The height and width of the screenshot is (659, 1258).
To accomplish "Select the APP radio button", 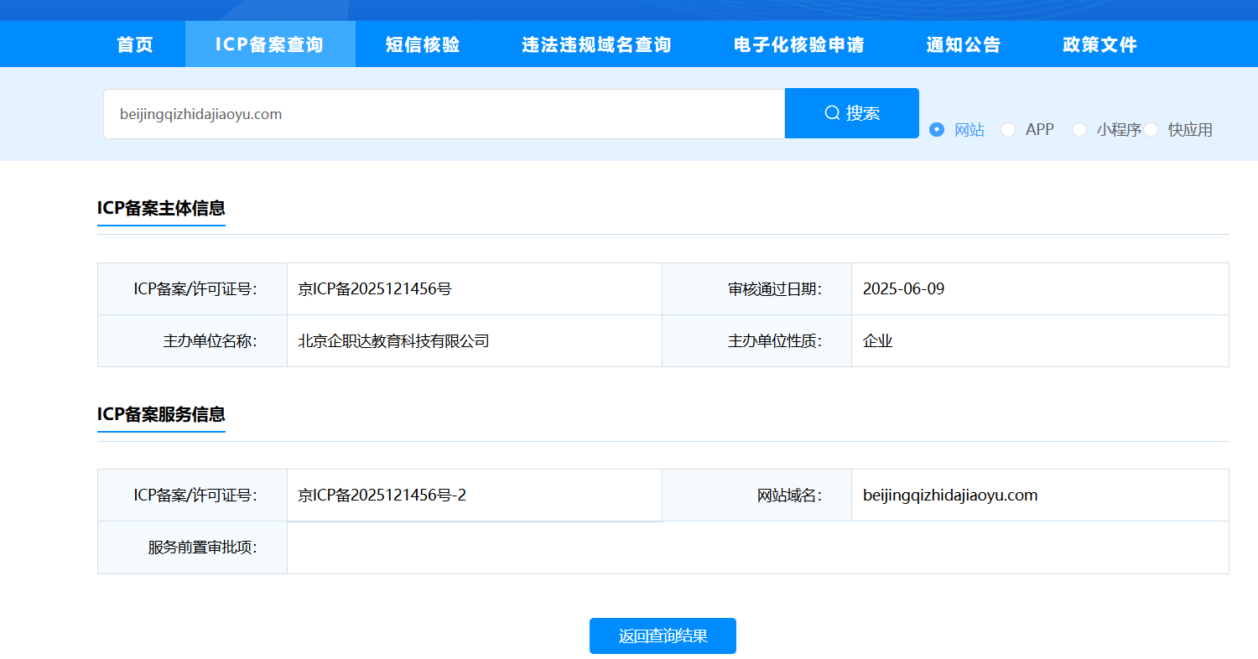I will pyautogui.click(x=1008, y=130).
